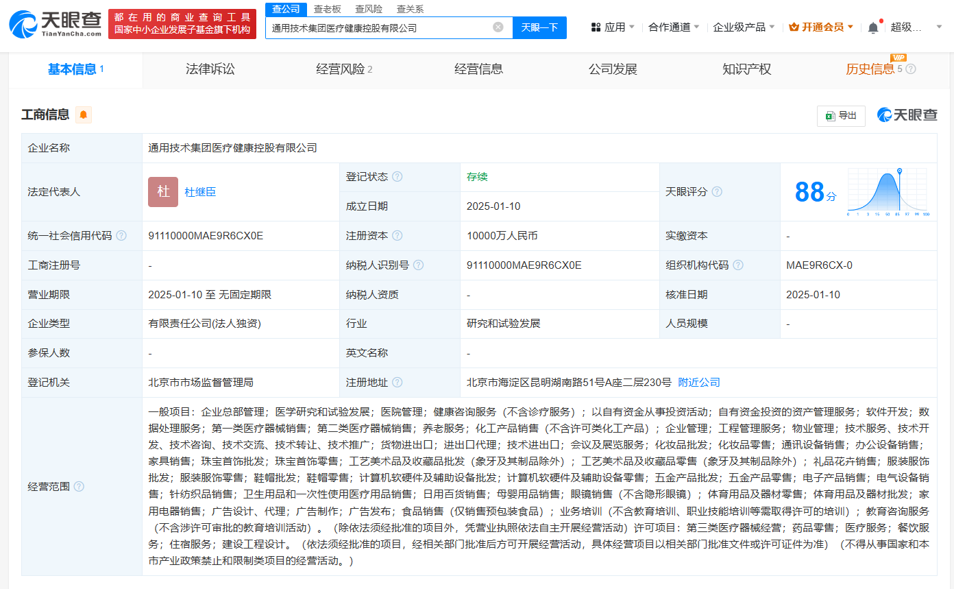Screen dimensions: 954x589
Task: Click help icon next to 经营范围
Action: (x=79, y=486)
